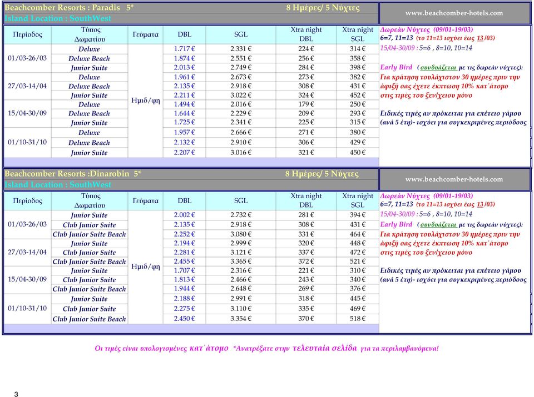Open the beachcomber-hotels.com link beside Dinarobin header
This screenshot has width=534, height=397.
click(454, 179)
